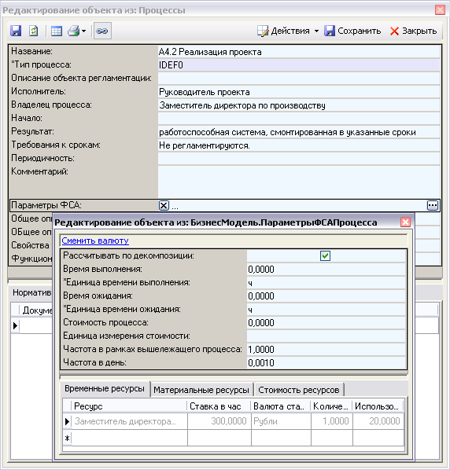Switch to Материальные ресурсы tab
Viewport: 450px width, 470px height.
tap(201, 390)
